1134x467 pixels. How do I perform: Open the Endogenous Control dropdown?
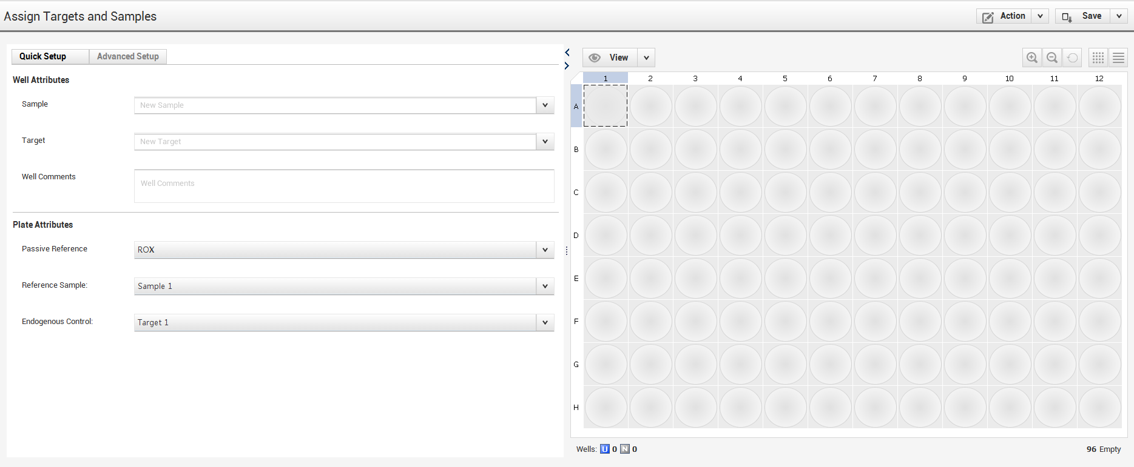545,322
